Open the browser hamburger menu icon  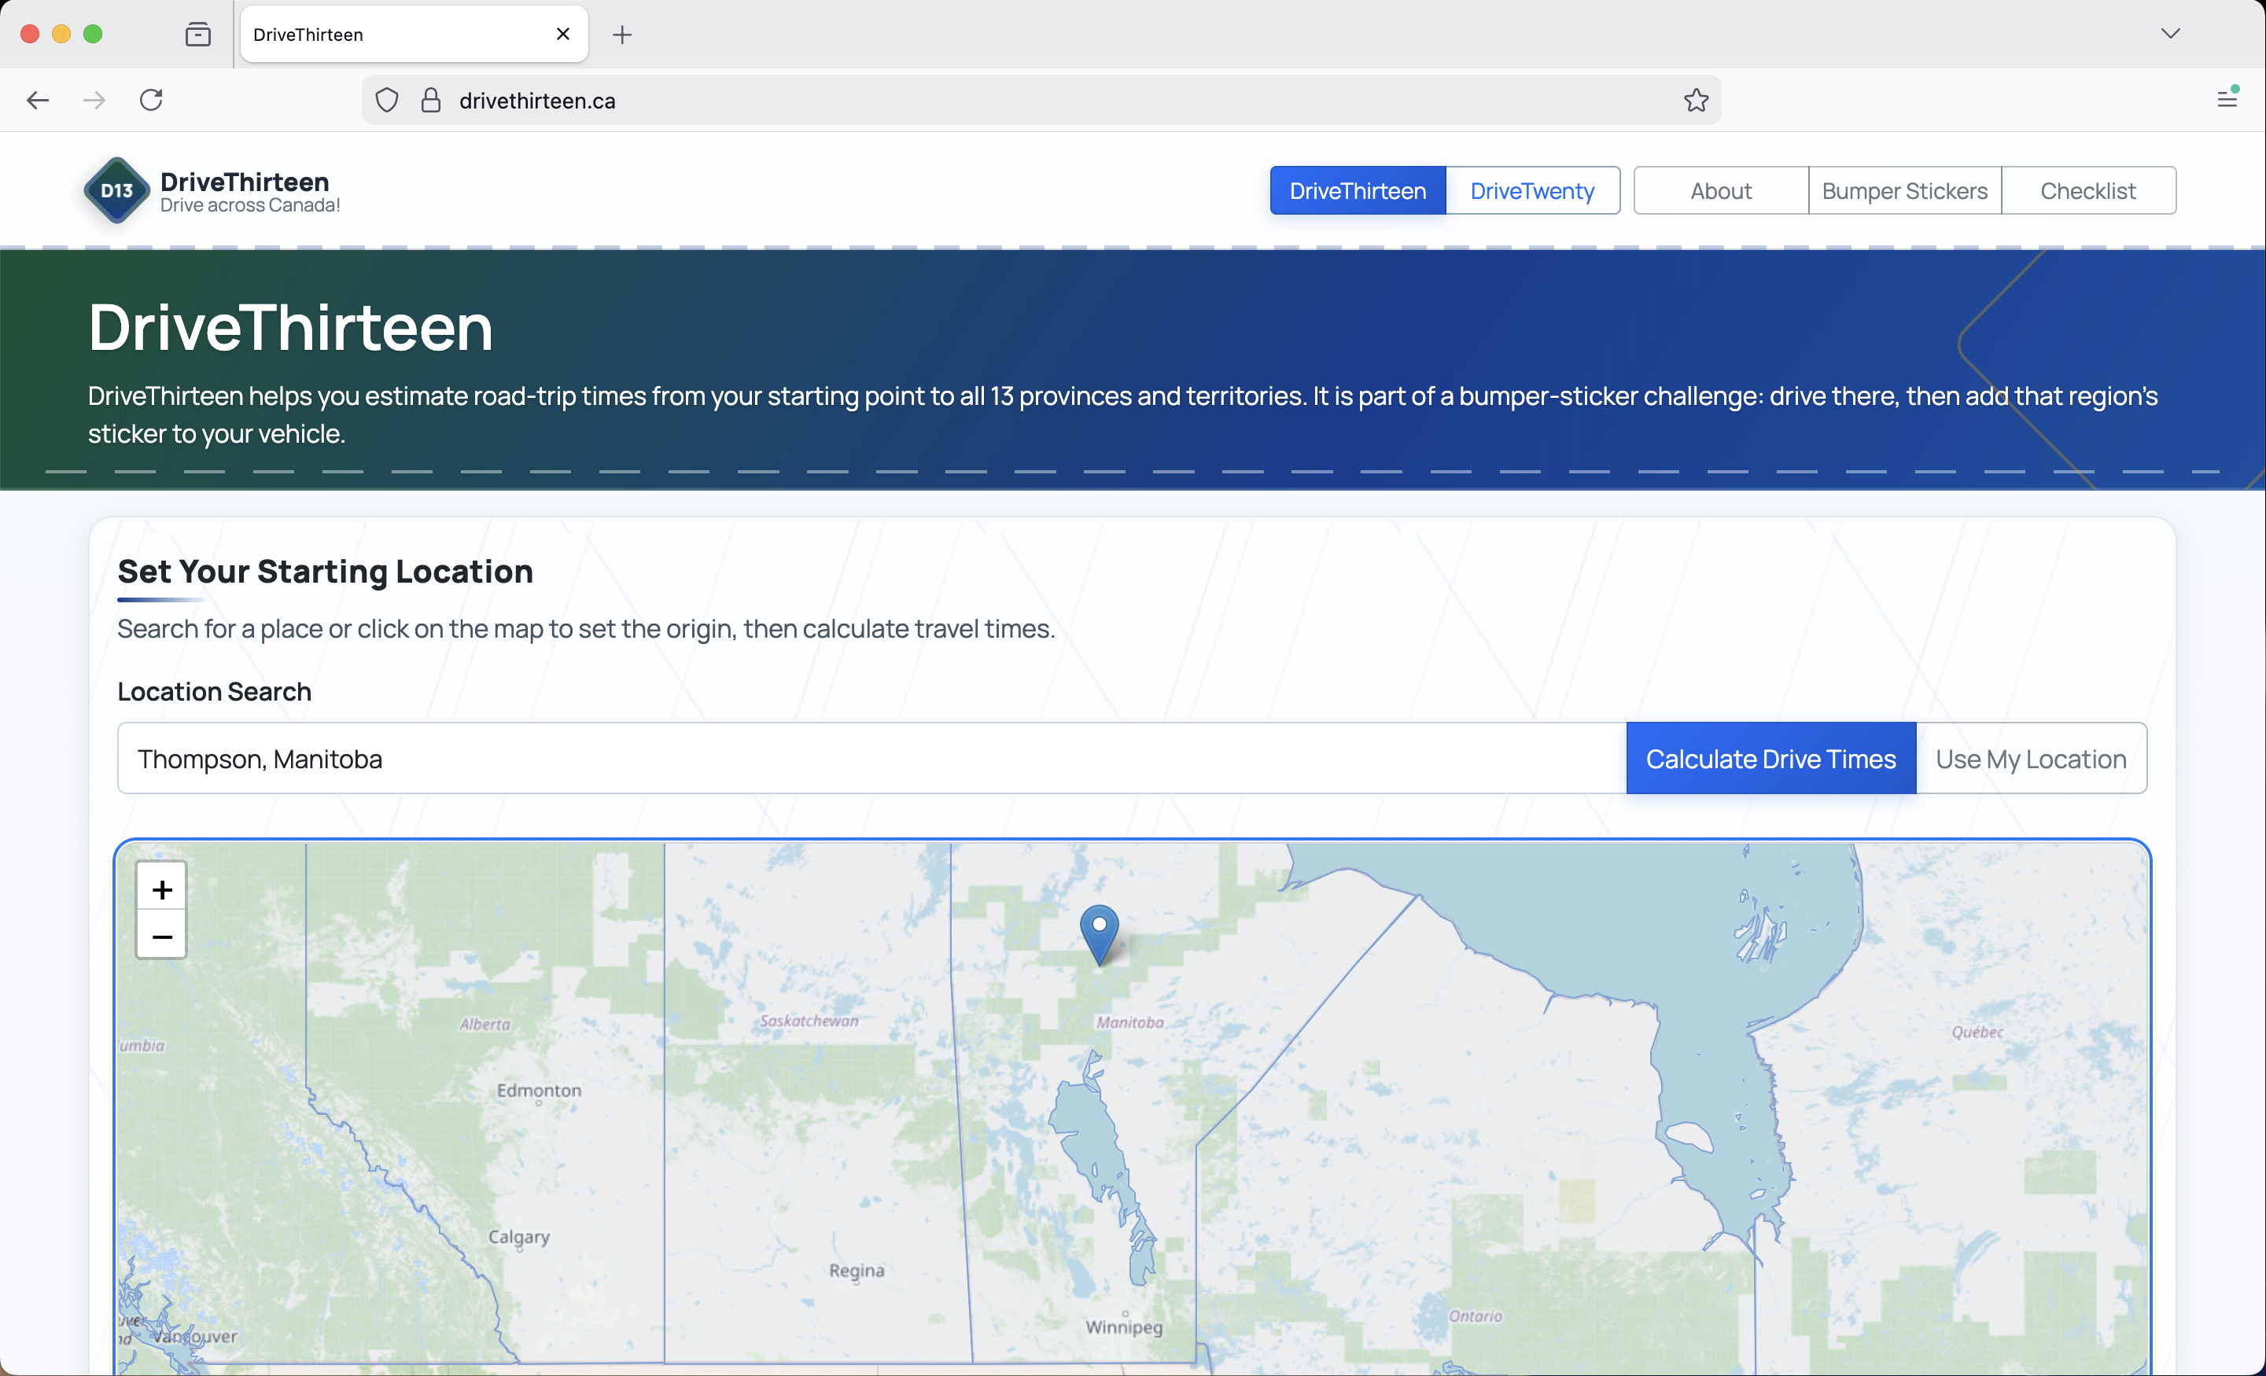coord(2227,98)
